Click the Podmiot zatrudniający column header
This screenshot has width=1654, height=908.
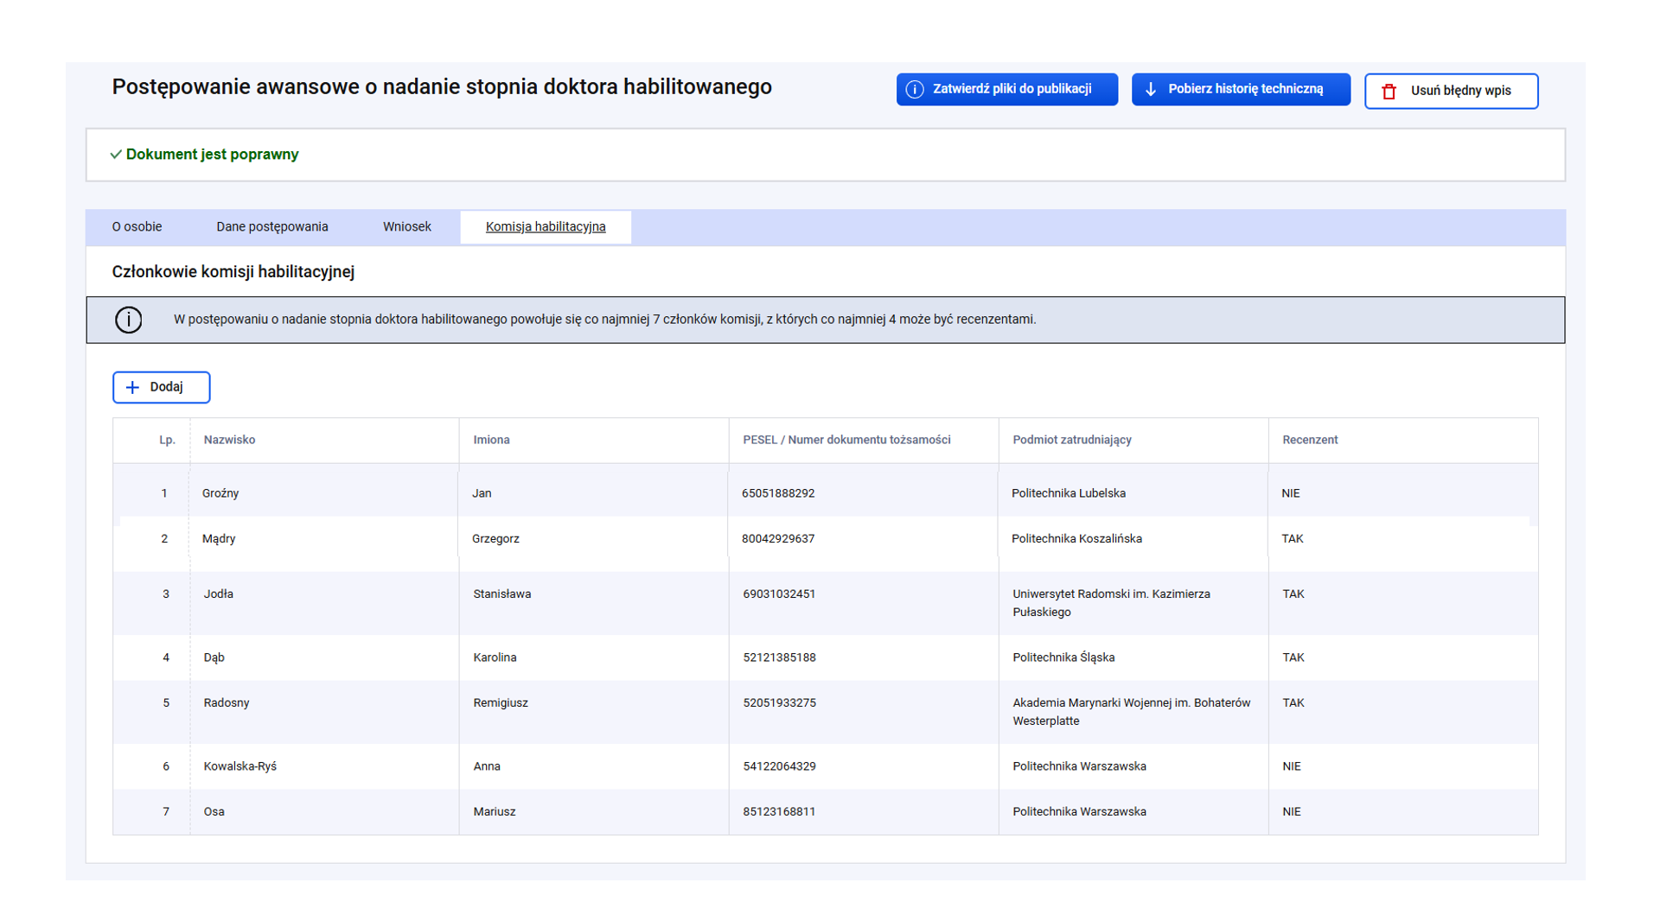click(x=1071, y=440)
